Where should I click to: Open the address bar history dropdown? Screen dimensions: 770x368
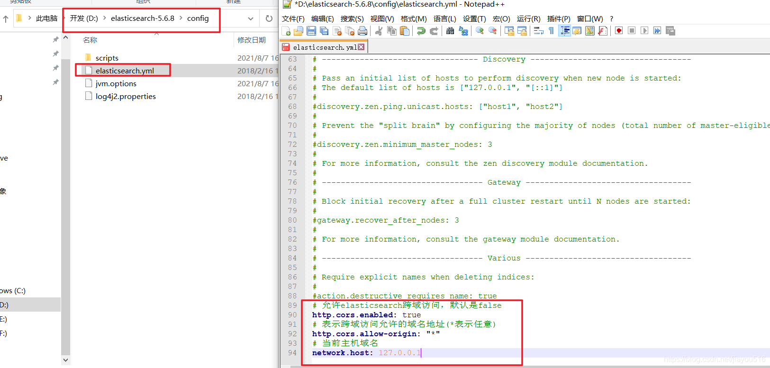[x=251, y=19]
